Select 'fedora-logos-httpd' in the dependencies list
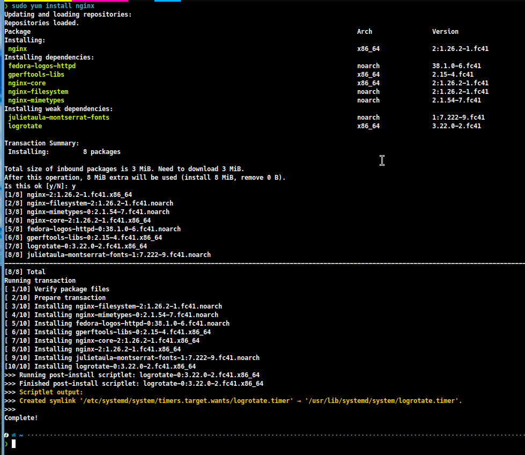Image resolution: width=525 pixels, height=455 pixels. click(x=42, y=65)
